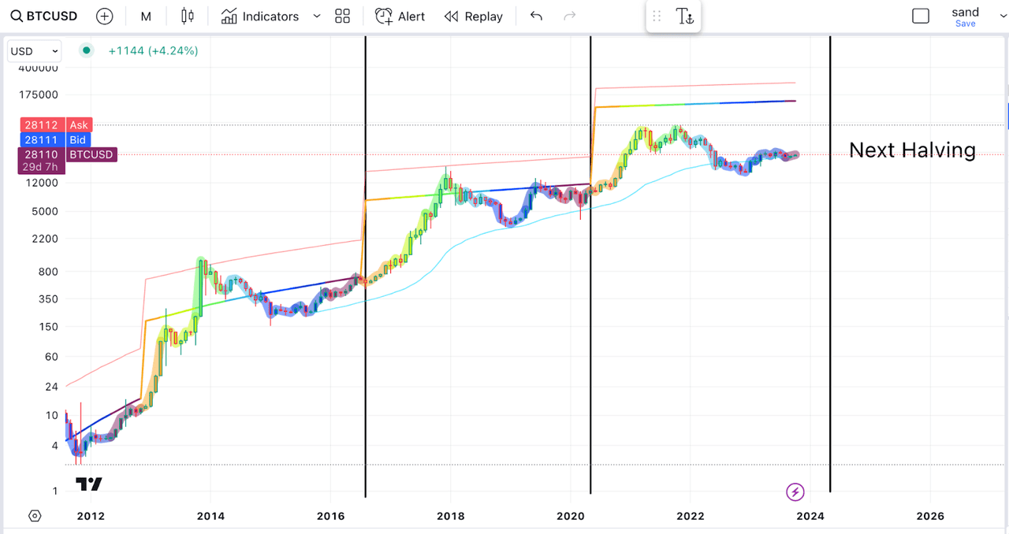This screenshot has height=534, width=1009.
Task: Click the 2016 label on time axis
Action: (330, 516)
